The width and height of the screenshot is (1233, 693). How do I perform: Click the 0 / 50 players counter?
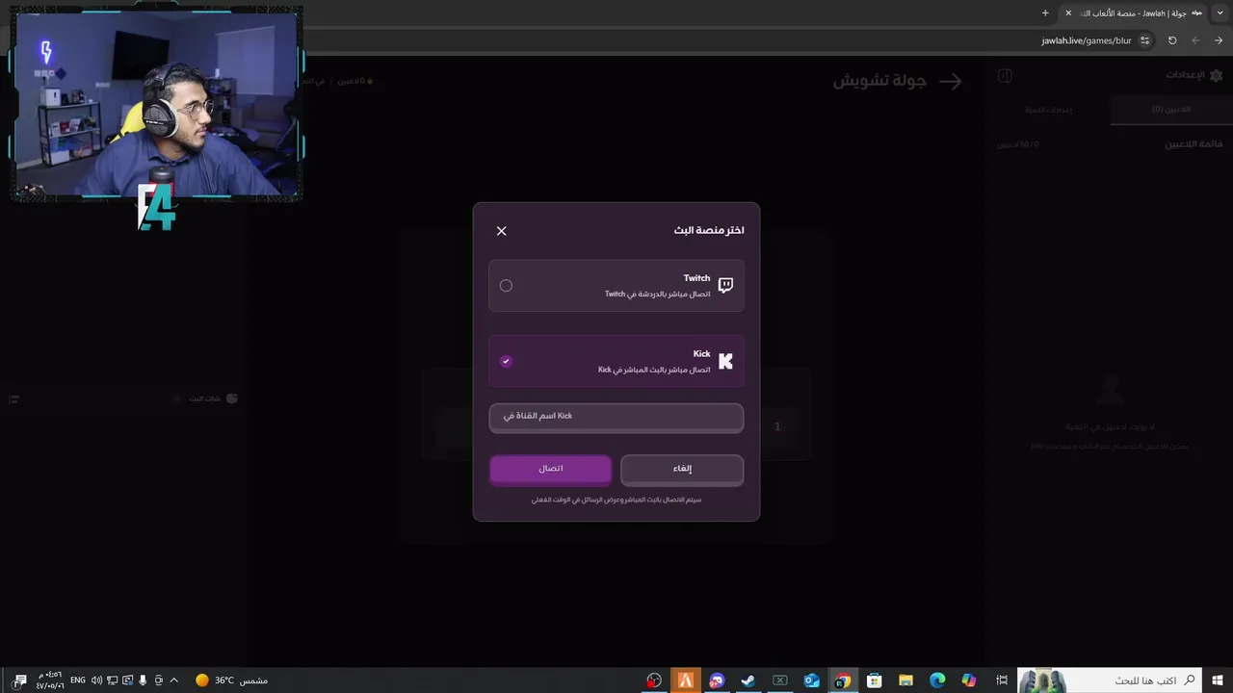pyautogui.click(x=1018, y=144)
